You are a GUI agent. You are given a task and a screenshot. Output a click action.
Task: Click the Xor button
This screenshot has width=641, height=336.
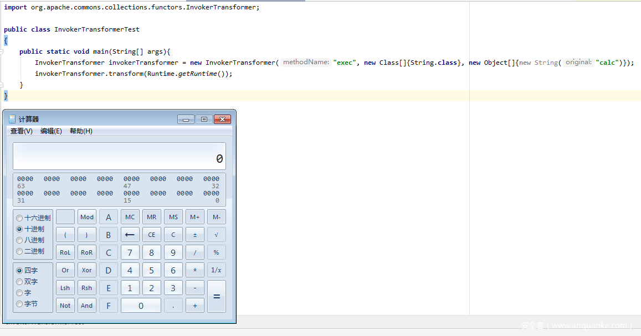[x=86, y=270]
